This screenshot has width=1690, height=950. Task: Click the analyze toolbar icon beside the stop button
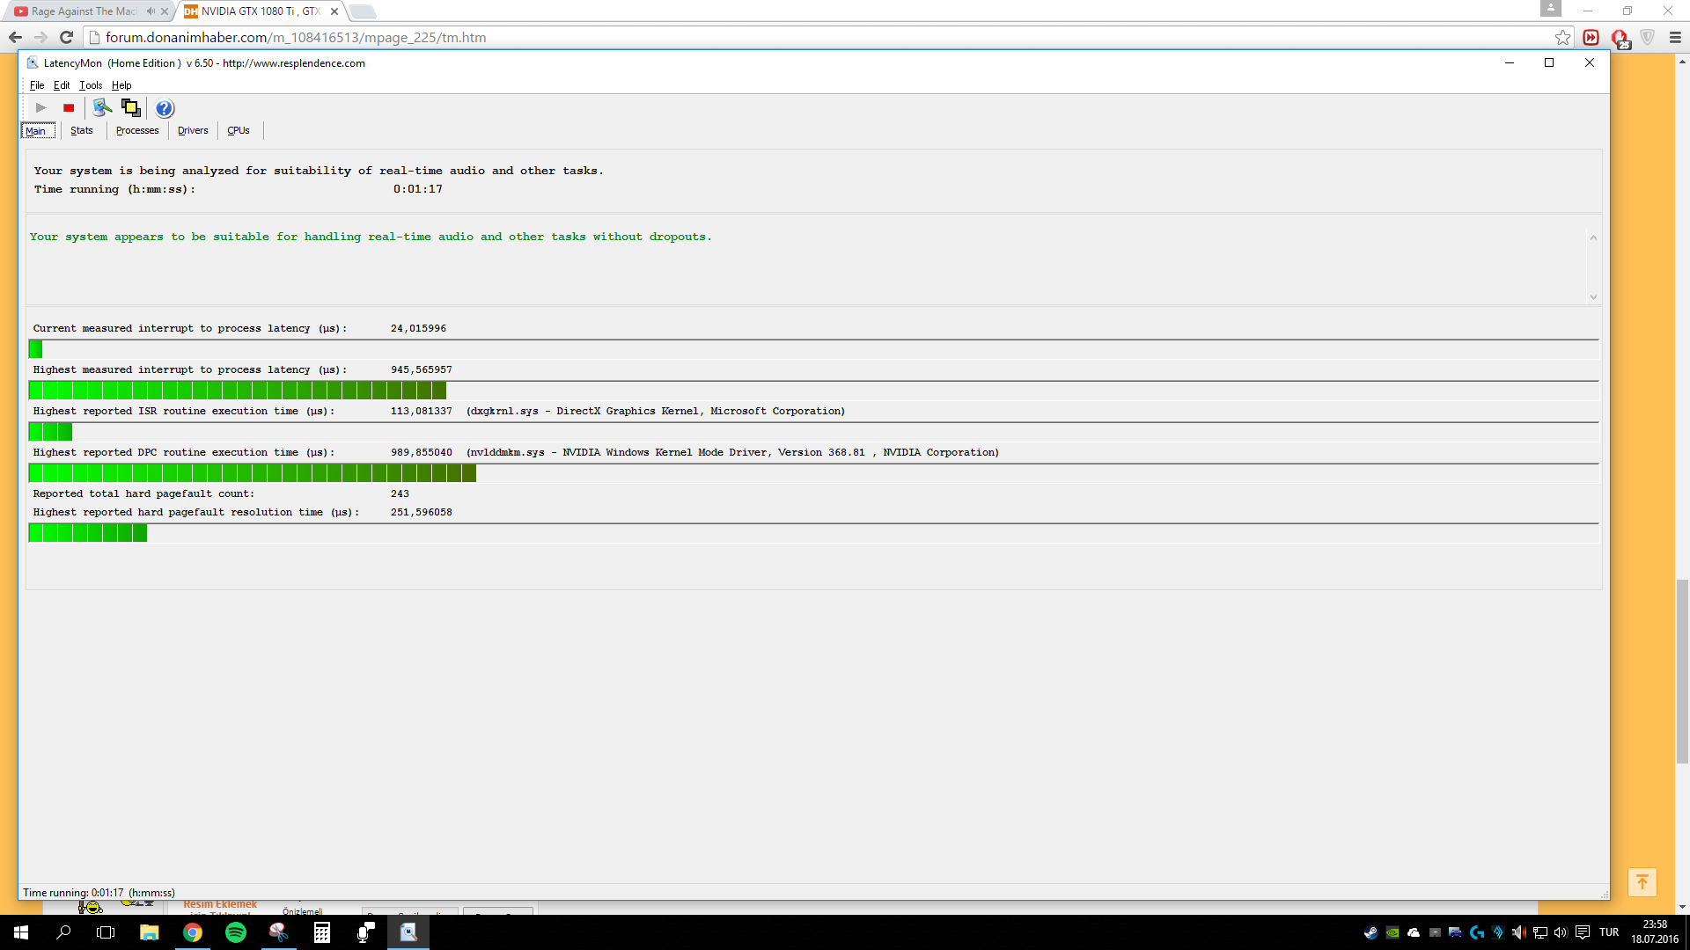[103, 107]
